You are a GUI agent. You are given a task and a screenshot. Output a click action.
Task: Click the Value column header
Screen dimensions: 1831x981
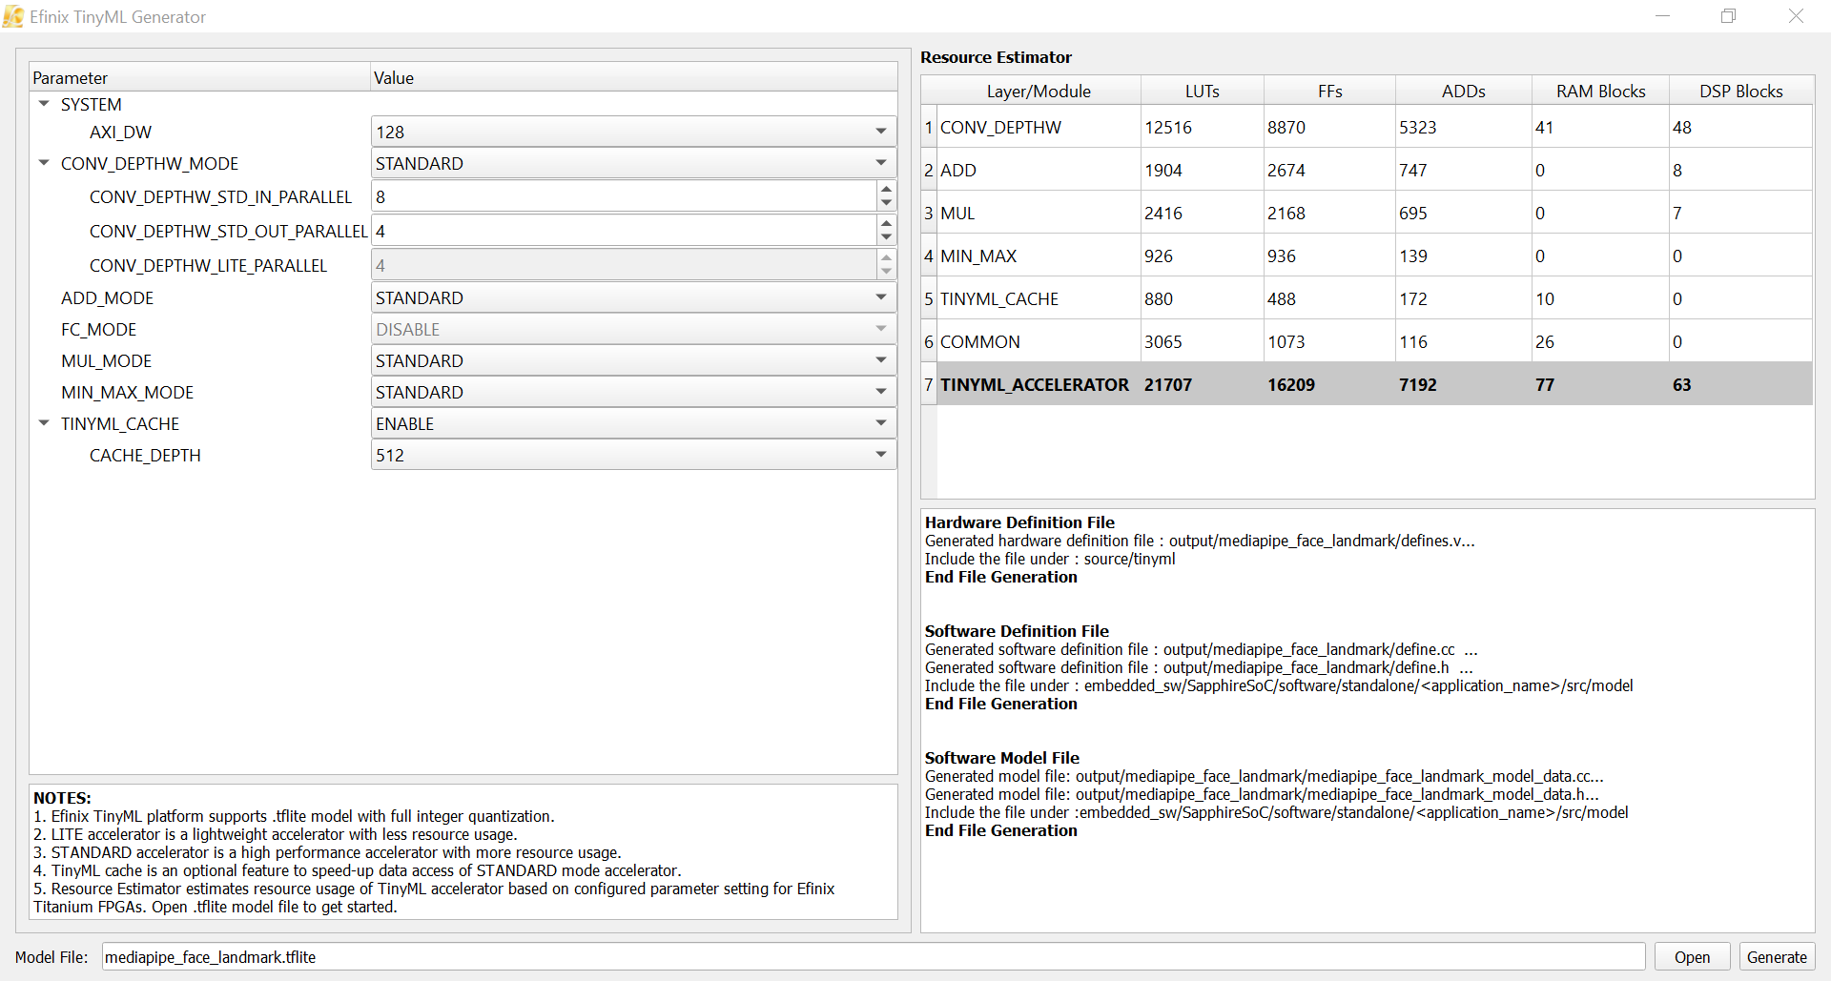click(633, 77)
